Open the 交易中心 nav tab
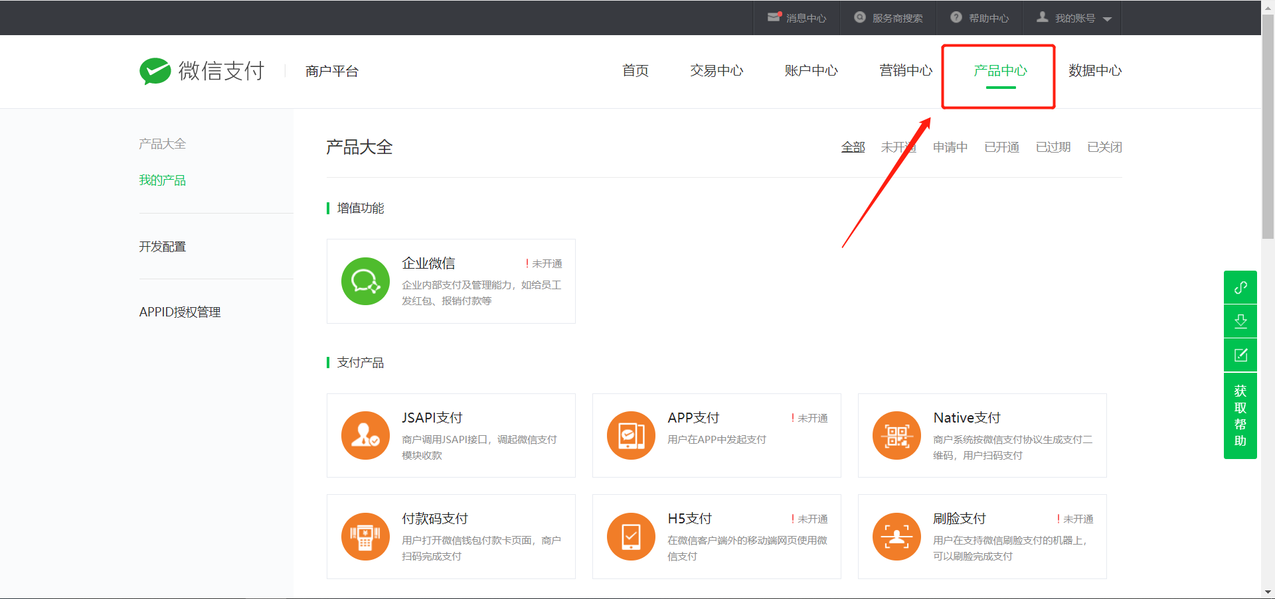The image size is (1275, 599). [x=717, y=70]
